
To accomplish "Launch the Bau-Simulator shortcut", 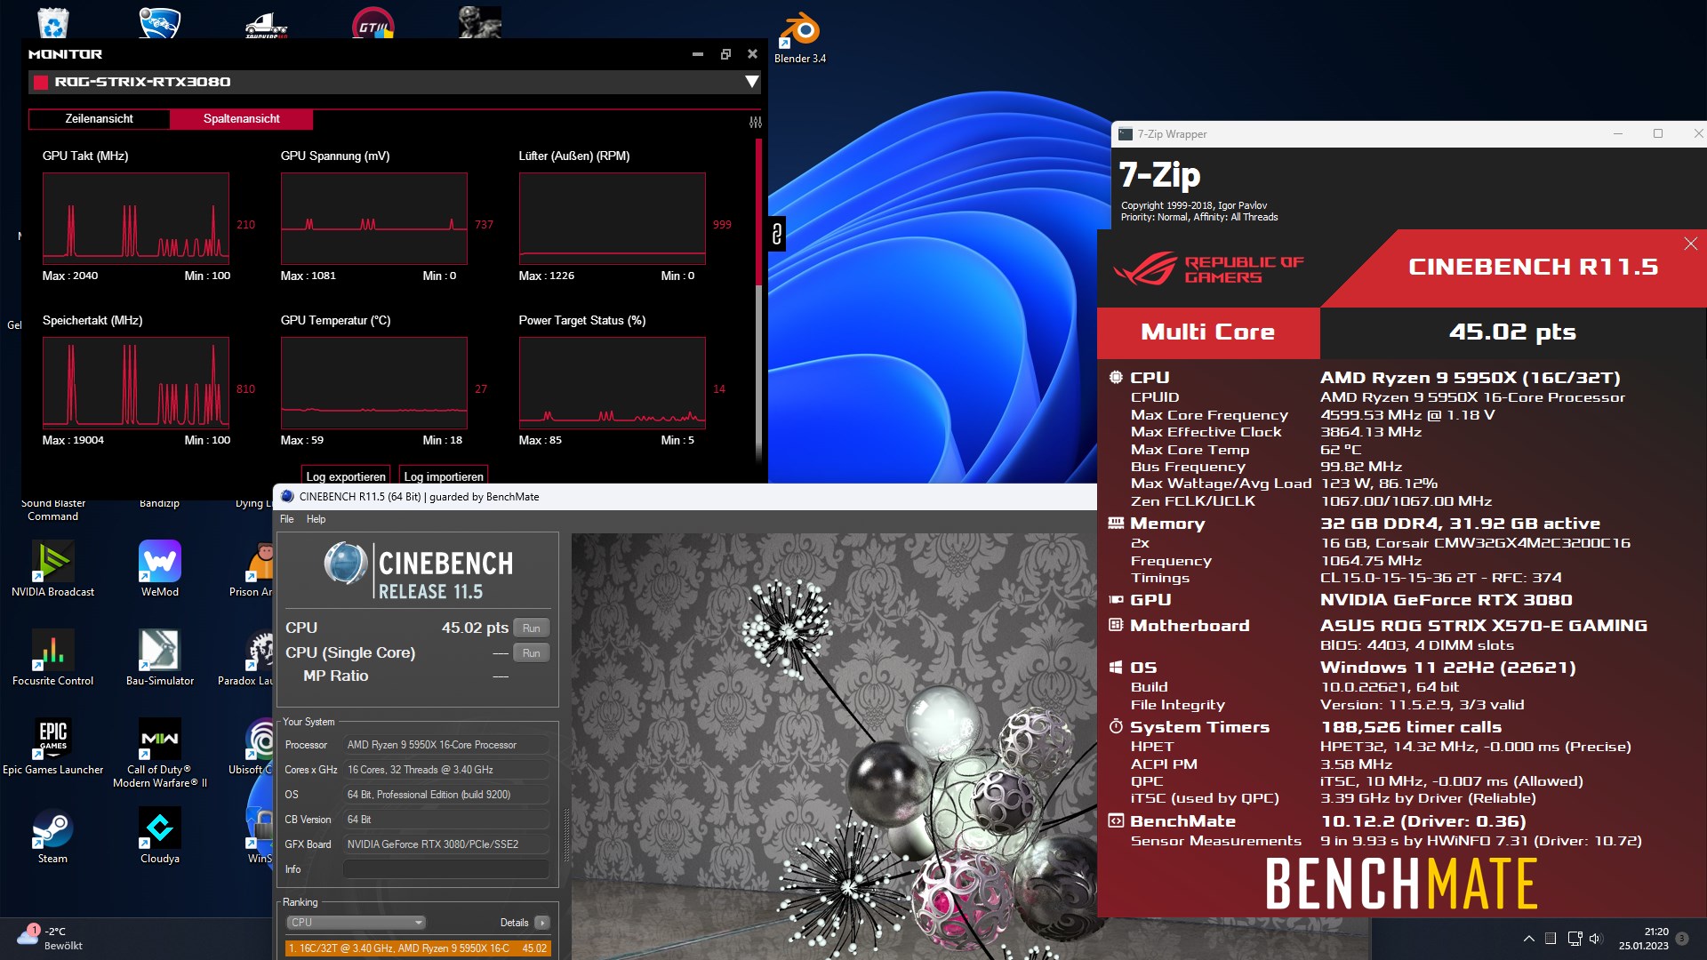I will (160, 658).
